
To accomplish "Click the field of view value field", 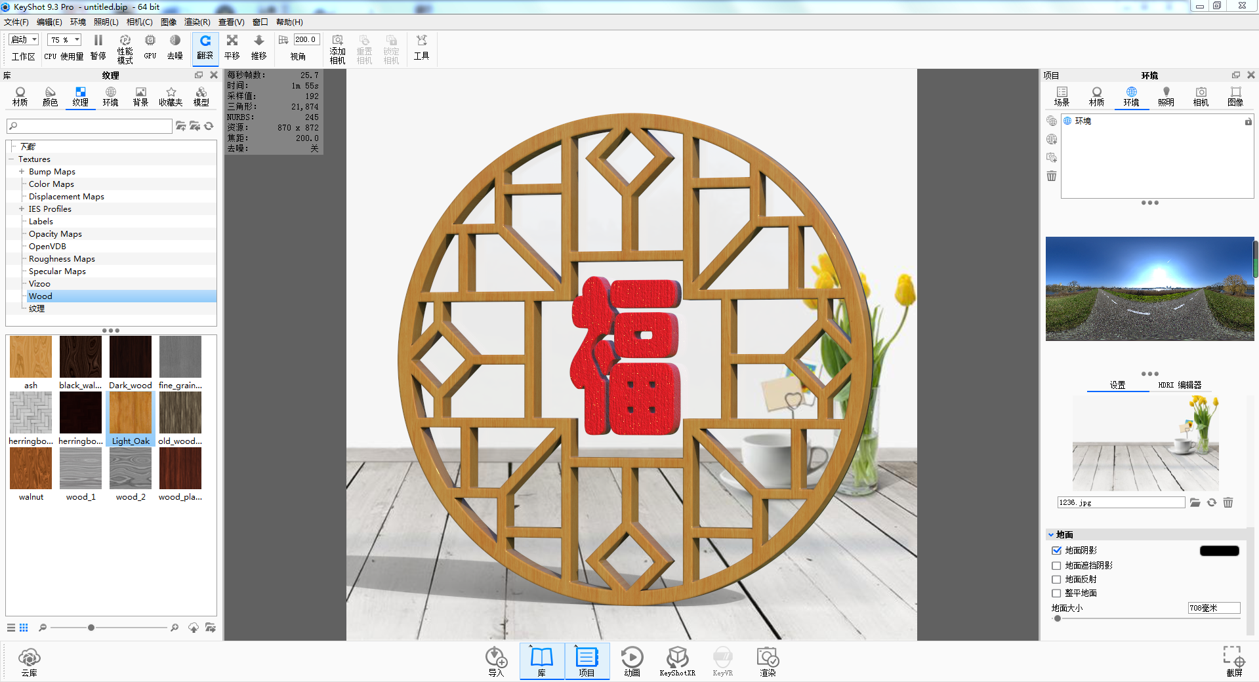I will coord(306,40).
